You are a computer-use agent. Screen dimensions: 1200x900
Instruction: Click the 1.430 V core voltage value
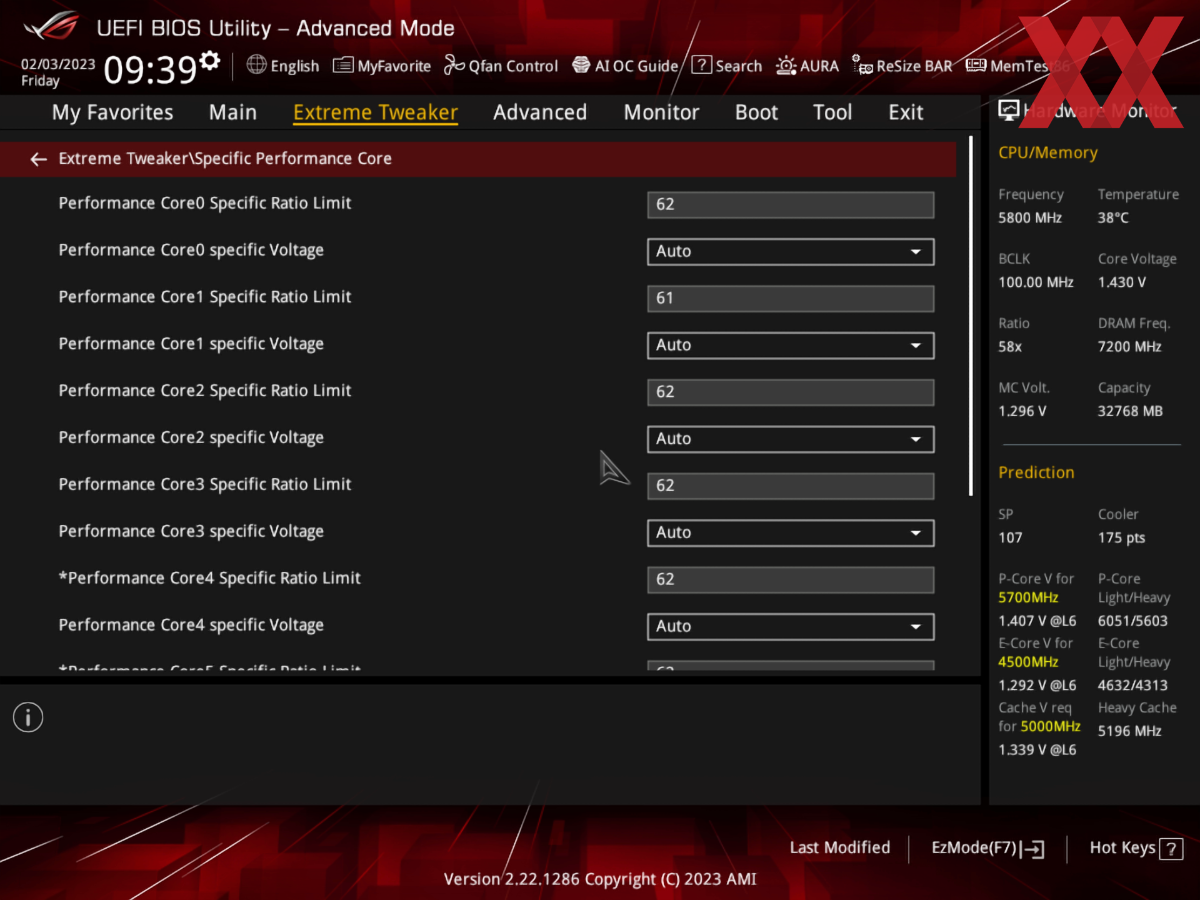(1122, 282)
